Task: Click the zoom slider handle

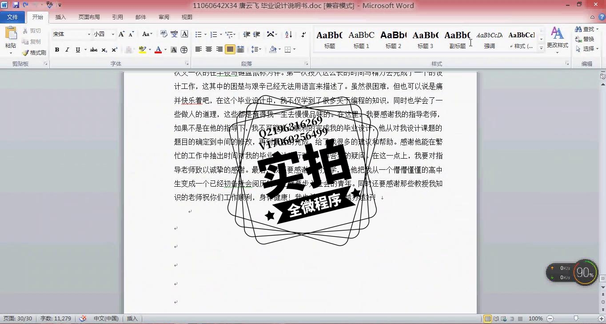Action: pyautogui.click(x=576, y=319)
